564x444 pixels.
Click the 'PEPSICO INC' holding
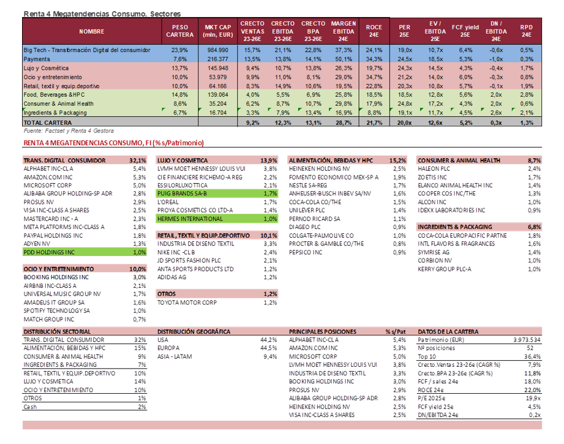pyautogui.click(x=306, y=252)
